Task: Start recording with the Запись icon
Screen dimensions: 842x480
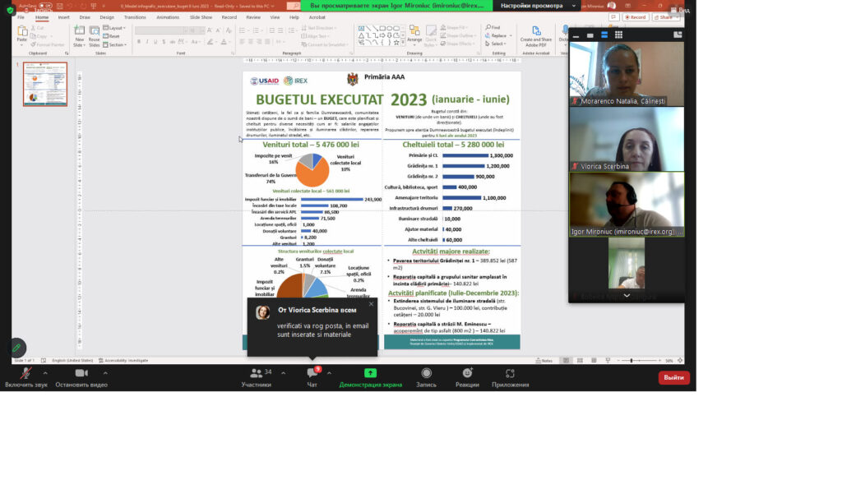Action: [x=426, y=374]
